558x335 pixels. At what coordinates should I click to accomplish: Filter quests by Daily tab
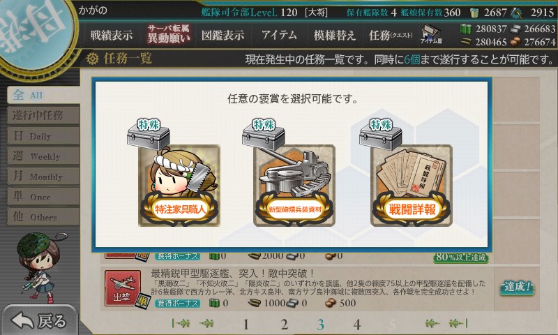pyautogui.click(x=43, y=135)
